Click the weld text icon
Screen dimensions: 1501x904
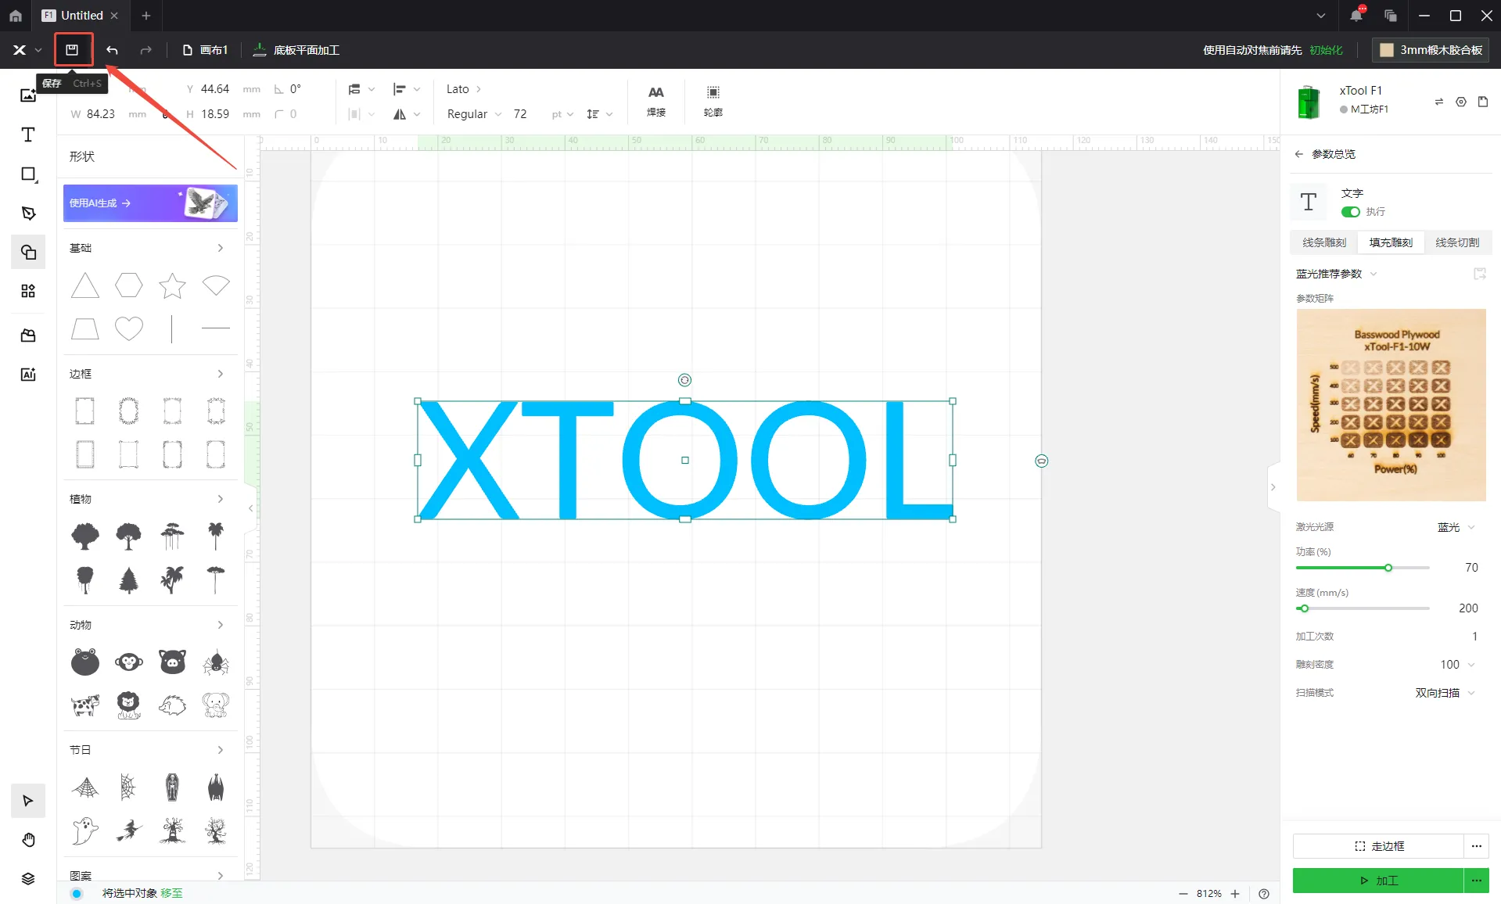point(656,101)
